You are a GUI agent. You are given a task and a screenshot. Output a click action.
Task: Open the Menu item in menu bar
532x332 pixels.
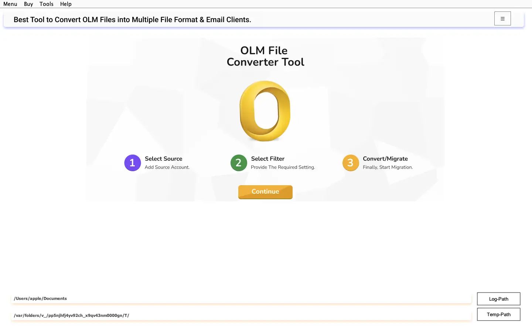coord(10,4)
